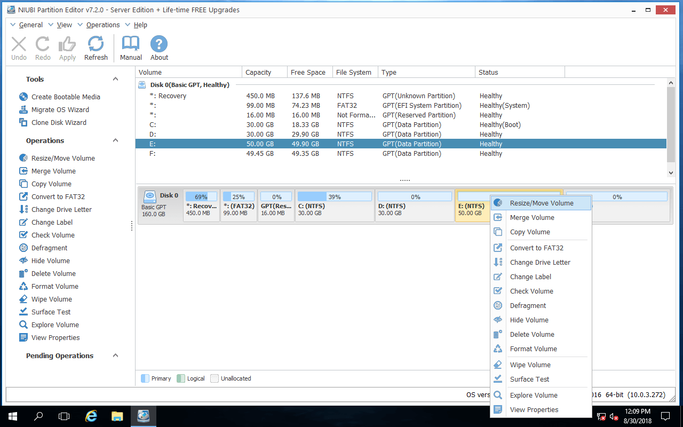Click volume list scrollbar down arrow
This screenshot has height=427, width=683.
point(671,173)
